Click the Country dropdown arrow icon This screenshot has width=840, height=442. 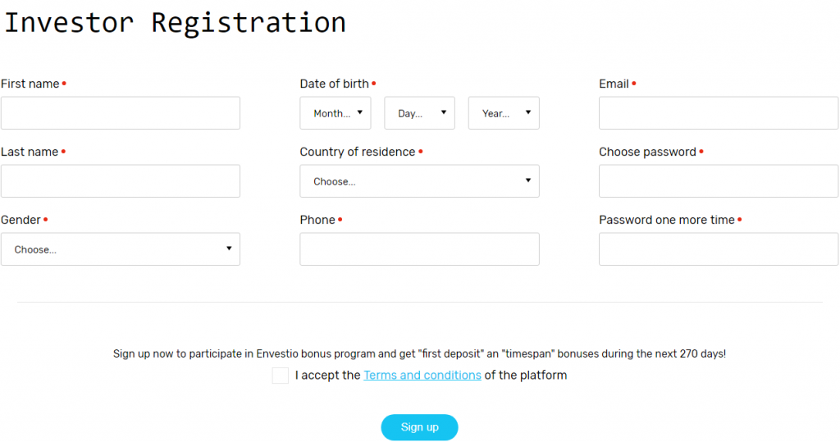[x=528, y=180]
